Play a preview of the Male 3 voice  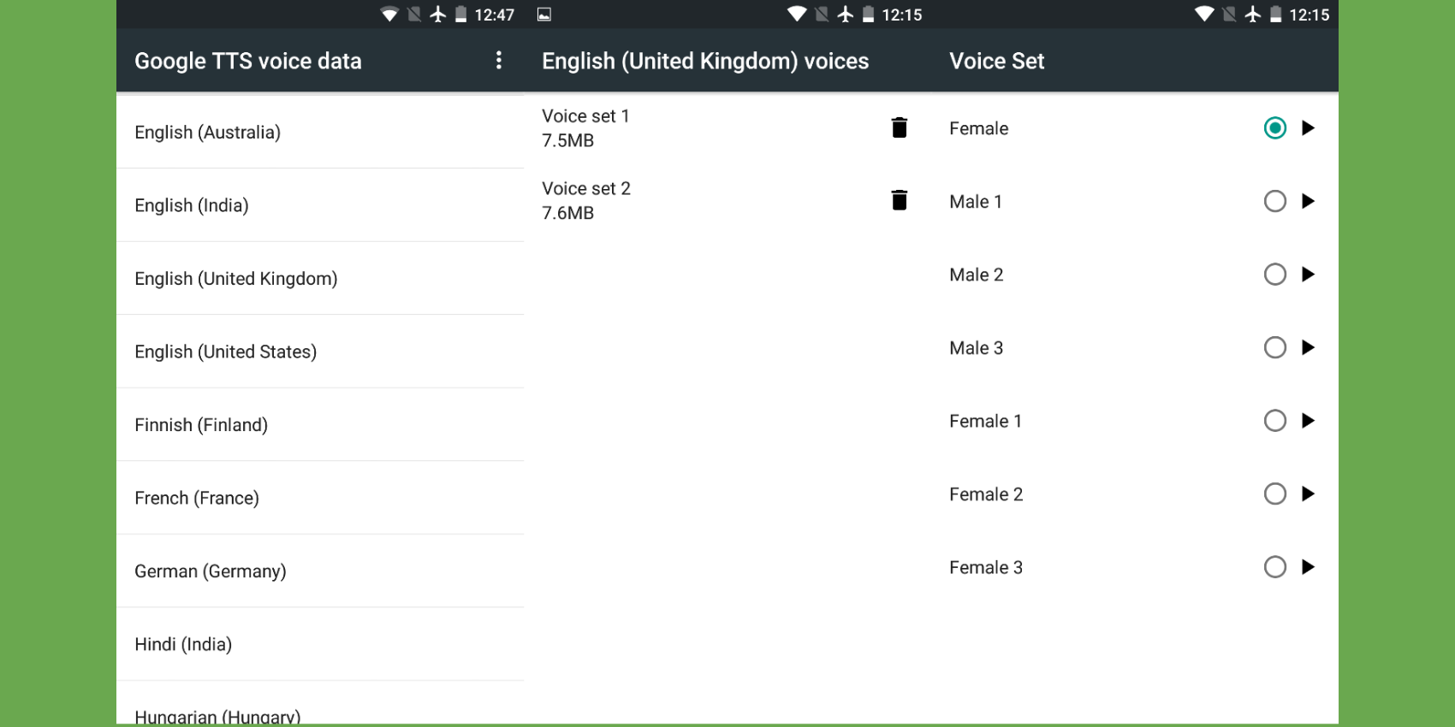(1309, 347)
